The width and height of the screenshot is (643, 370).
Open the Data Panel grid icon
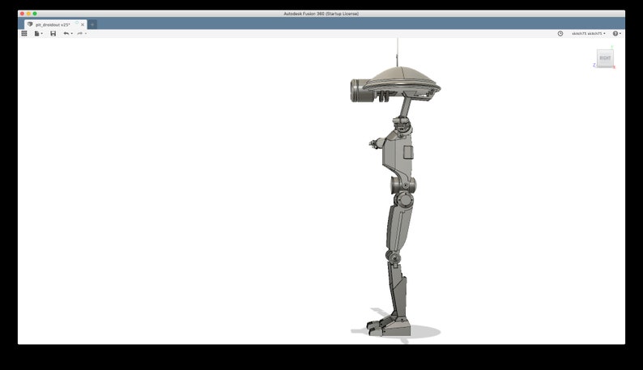[x=24, y=34]
